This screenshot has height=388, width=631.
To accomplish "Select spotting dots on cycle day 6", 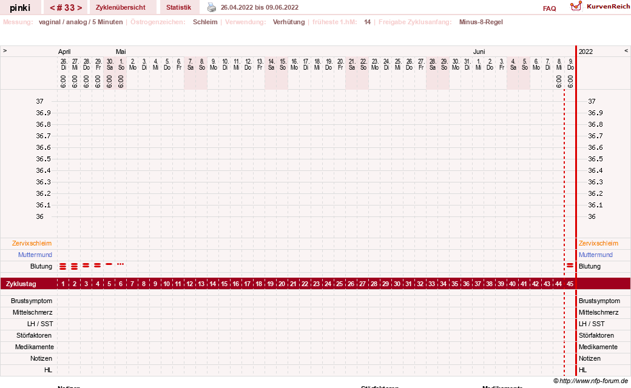I will point(120,264).
